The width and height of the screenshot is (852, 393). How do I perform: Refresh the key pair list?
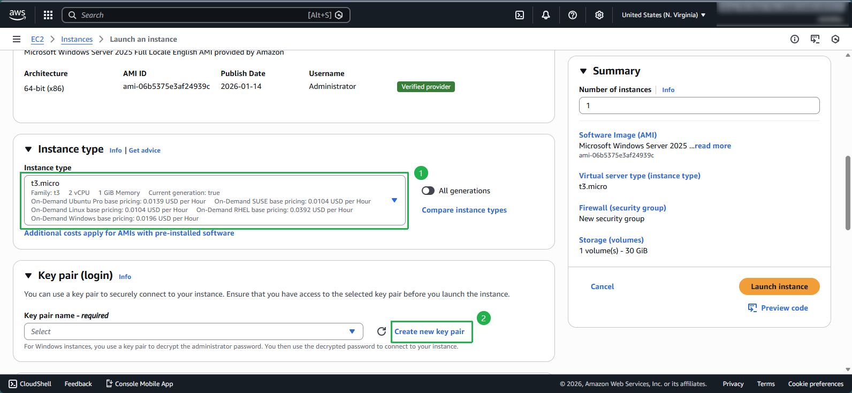[381, 331]
